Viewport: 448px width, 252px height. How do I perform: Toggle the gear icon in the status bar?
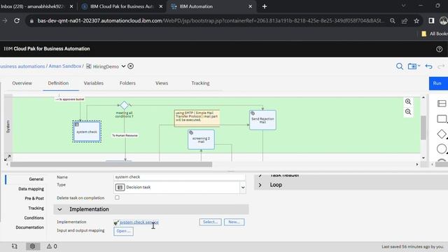(33, 246)
